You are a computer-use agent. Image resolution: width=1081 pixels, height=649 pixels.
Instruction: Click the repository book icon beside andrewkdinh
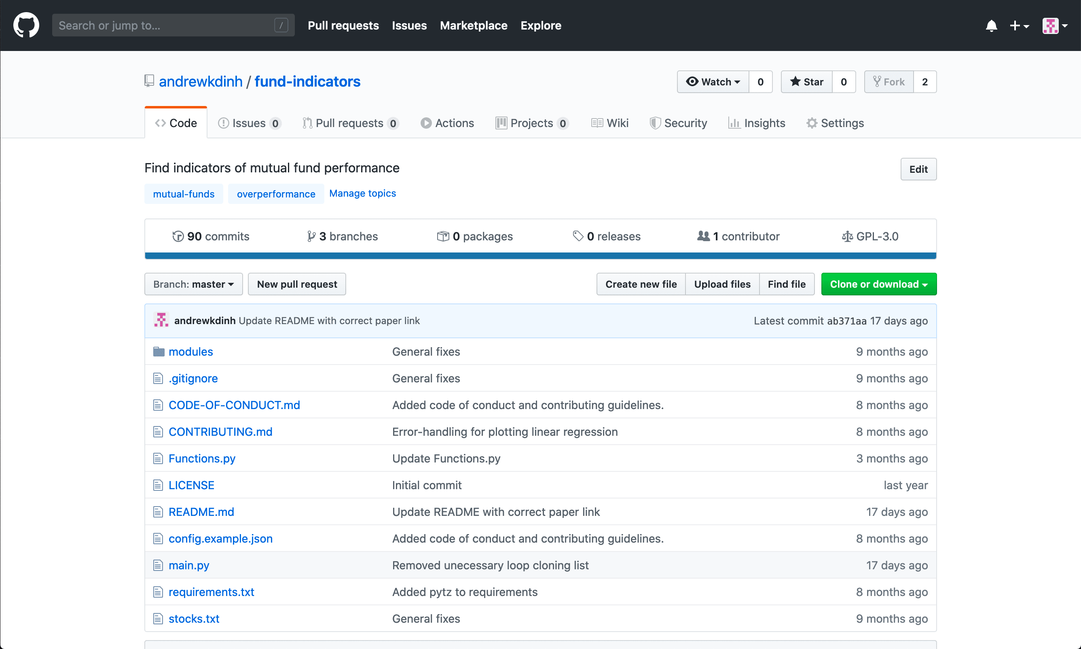(149, 81)
